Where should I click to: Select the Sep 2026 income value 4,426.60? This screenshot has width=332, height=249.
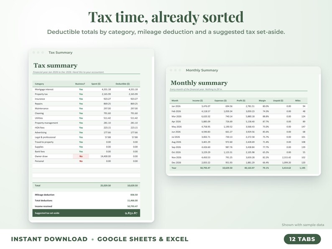pos(206,147)
